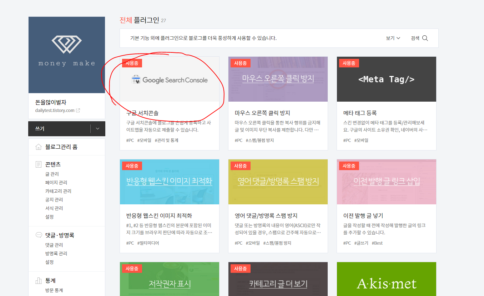Image resolution: width=484 pixels, height=296 pixels.
Task: Open 댓글 관리 menu item
Action: 54,245
